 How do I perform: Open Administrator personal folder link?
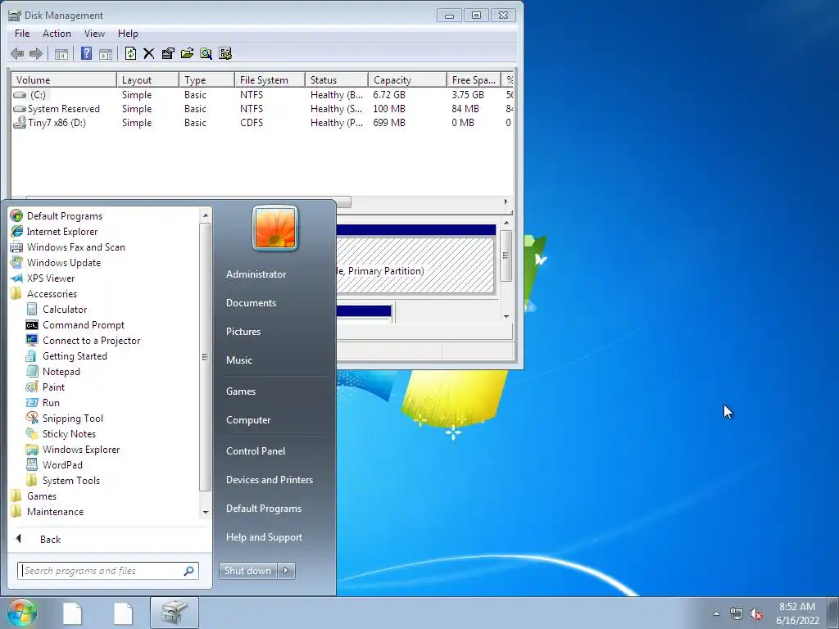(256, 274)
